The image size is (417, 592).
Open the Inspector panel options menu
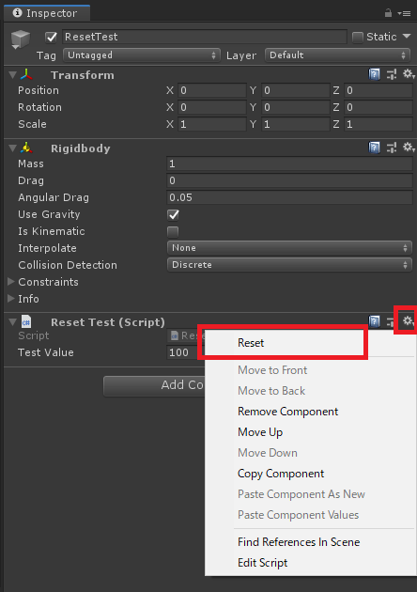(x=404, y=13)
